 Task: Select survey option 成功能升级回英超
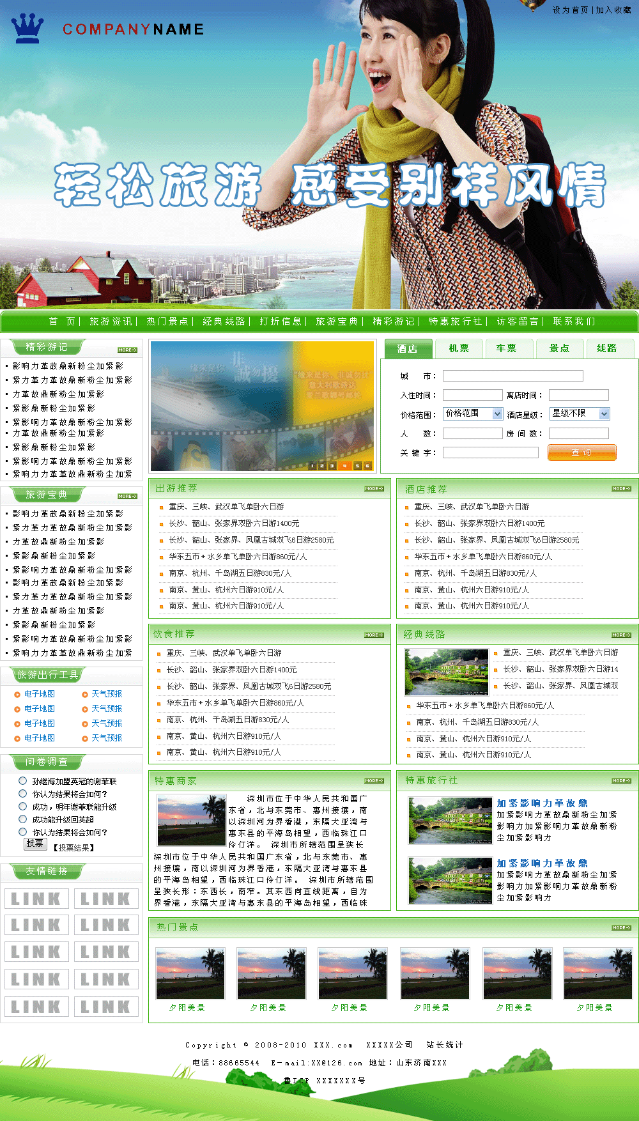[23, 819]
